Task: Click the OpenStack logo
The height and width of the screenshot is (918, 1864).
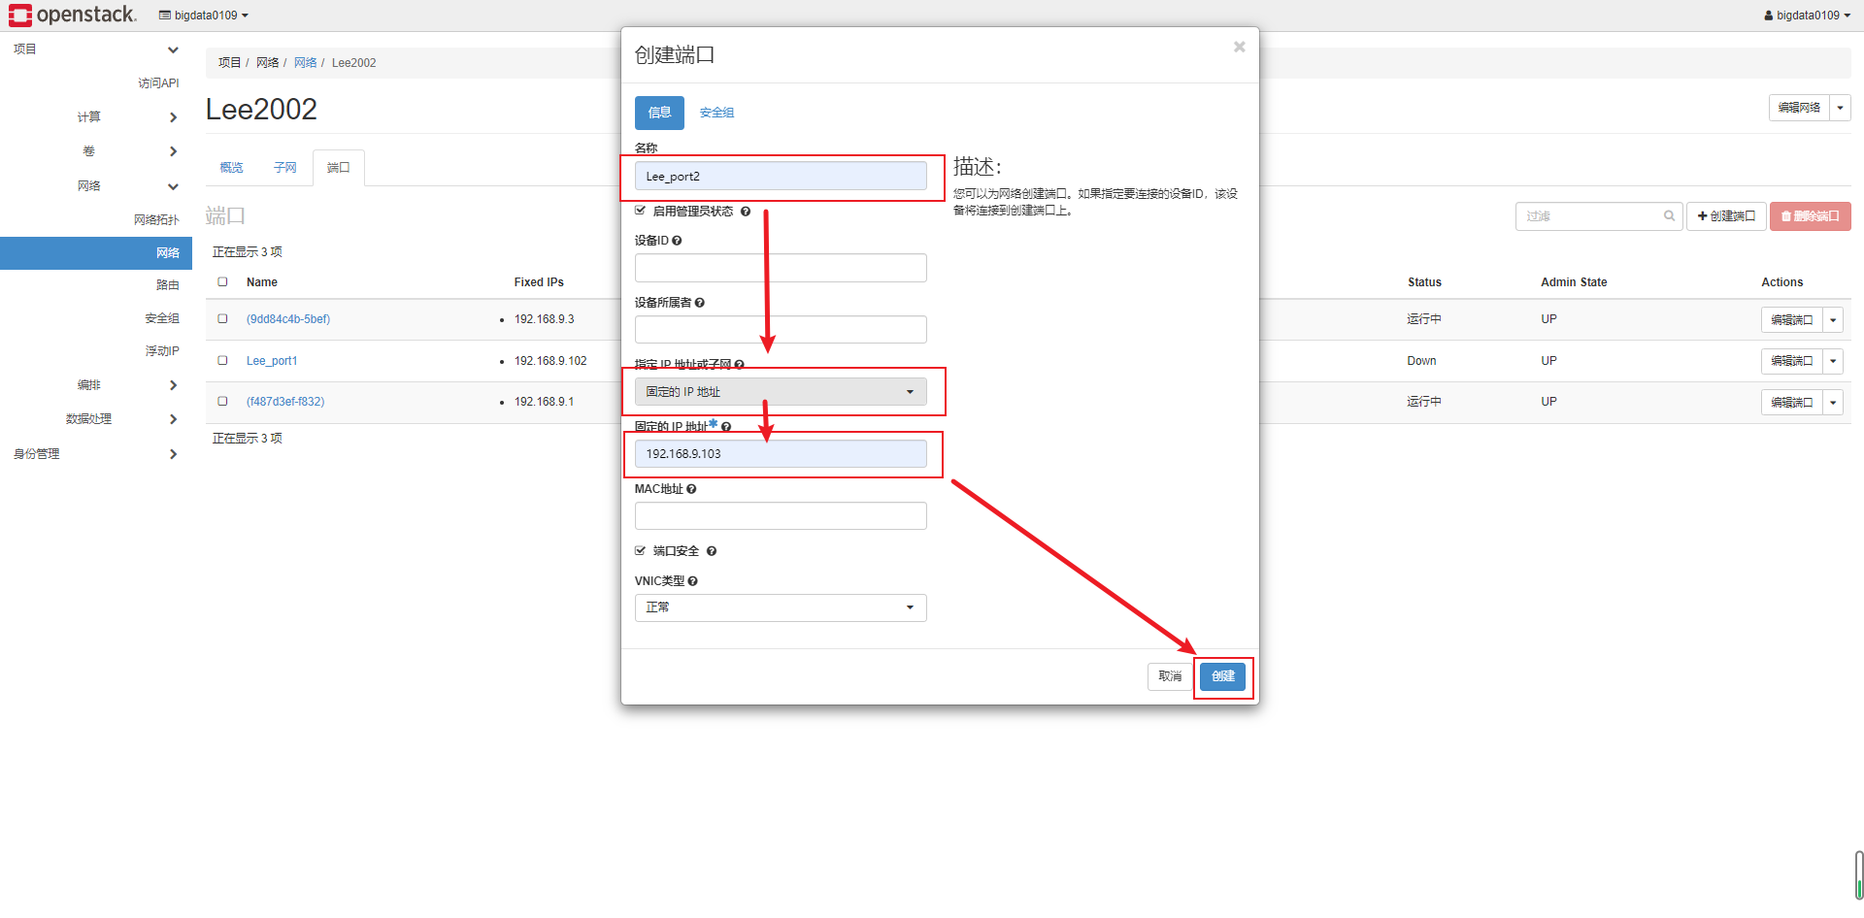Action: coord(73,15)
